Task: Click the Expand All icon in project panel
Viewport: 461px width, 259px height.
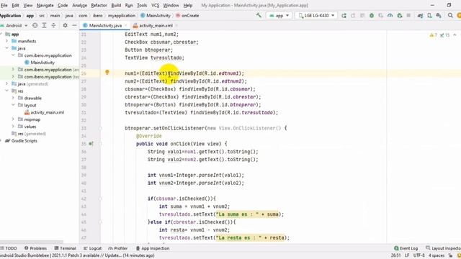Action: [44, 26]
